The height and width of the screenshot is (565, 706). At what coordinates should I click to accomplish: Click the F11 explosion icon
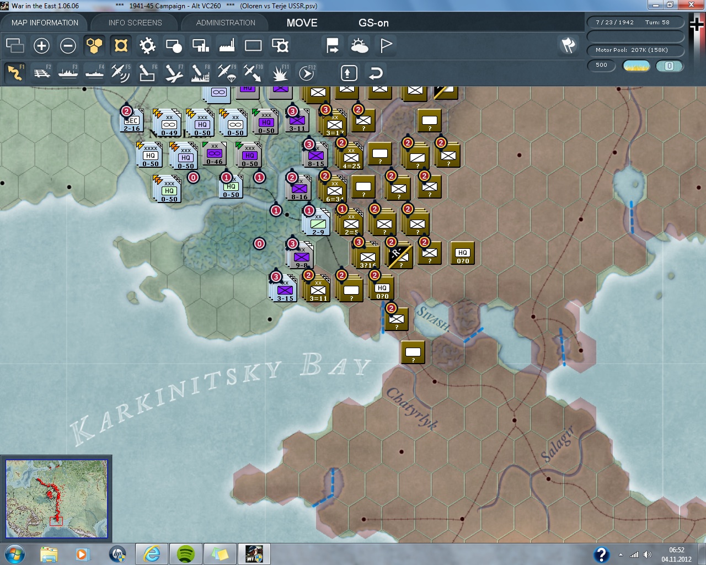(280, 73)
